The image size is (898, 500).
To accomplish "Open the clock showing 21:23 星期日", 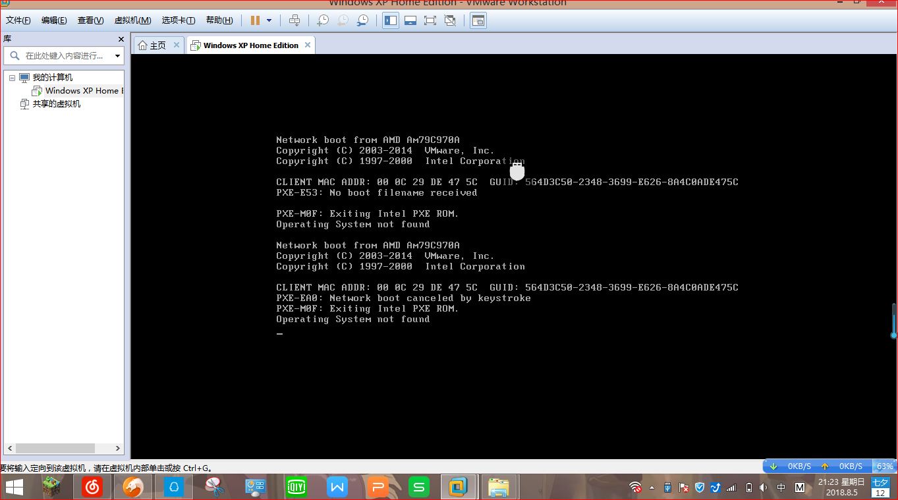I will point(841,487).
